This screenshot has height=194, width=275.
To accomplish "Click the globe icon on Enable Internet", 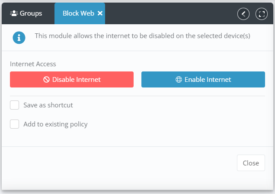I will point(179,80).
